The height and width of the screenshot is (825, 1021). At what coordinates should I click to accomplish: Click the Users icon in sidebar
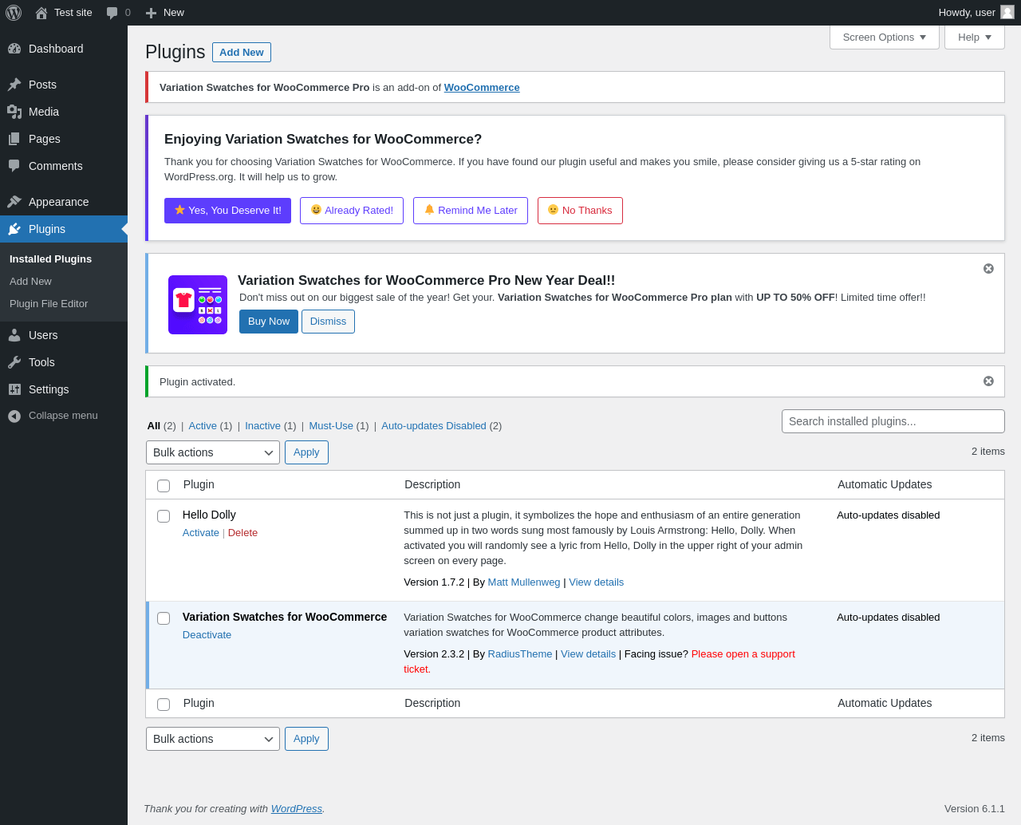pyautogui.click(x=14, y=335)
